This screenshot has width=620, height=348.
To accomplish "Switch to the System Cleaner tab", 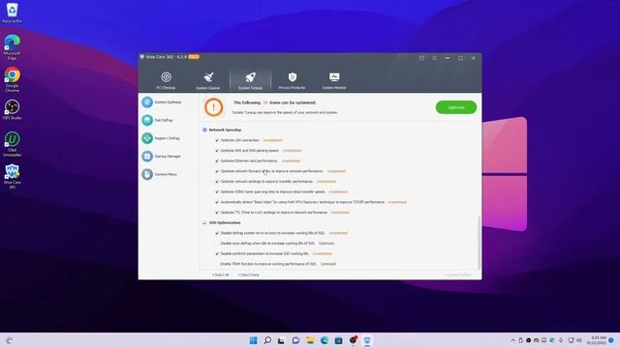I will pyautogui.click(x=208, y=80).
